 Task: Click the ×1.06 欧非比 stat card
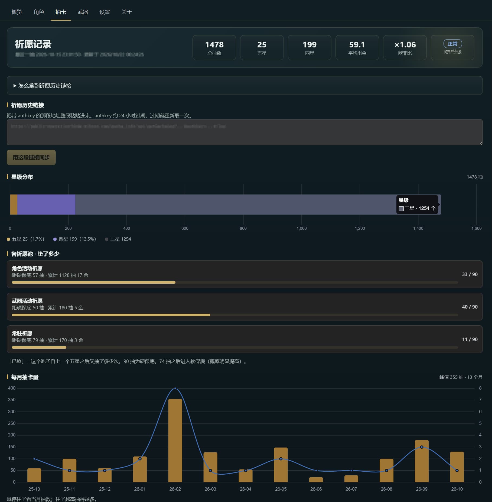(x=405, y=48)
